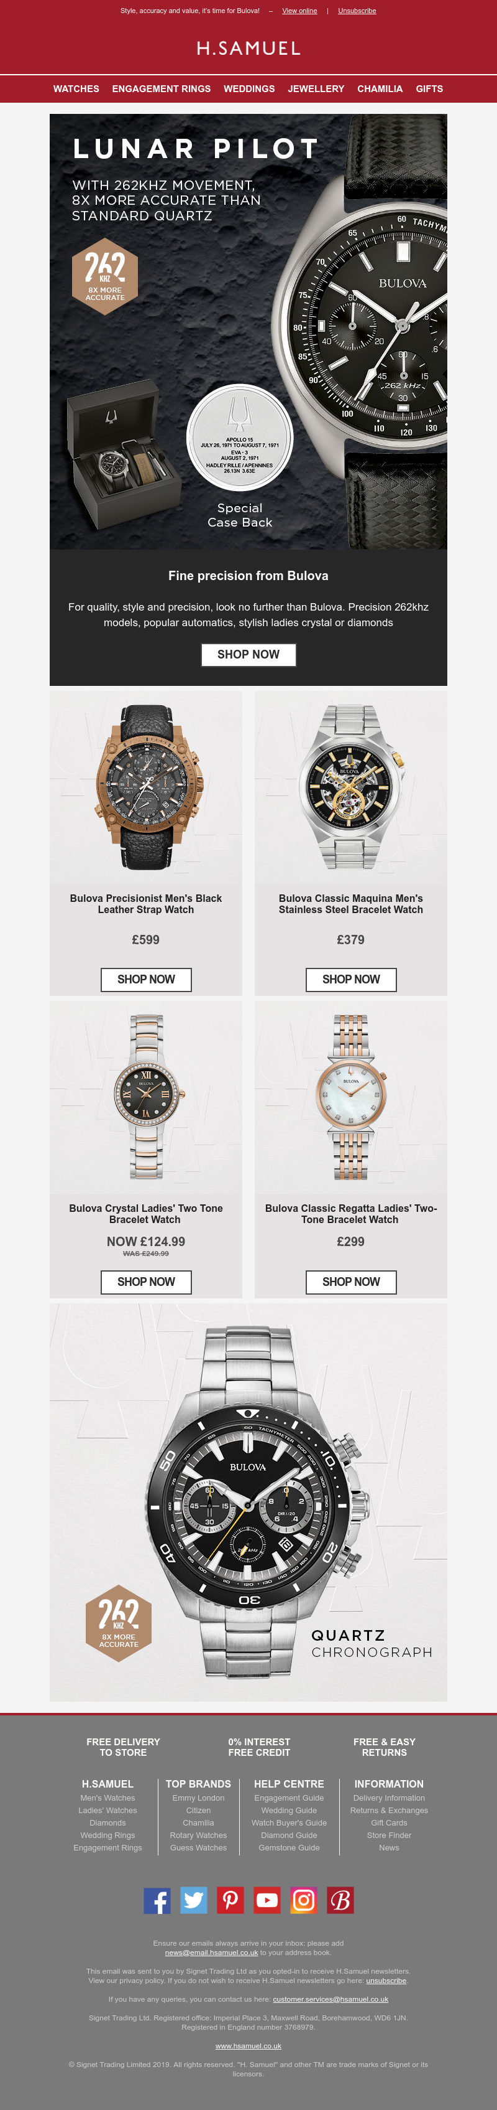Open the Twitter bird icon
497x2110 pixels.
pos(194,1900)
